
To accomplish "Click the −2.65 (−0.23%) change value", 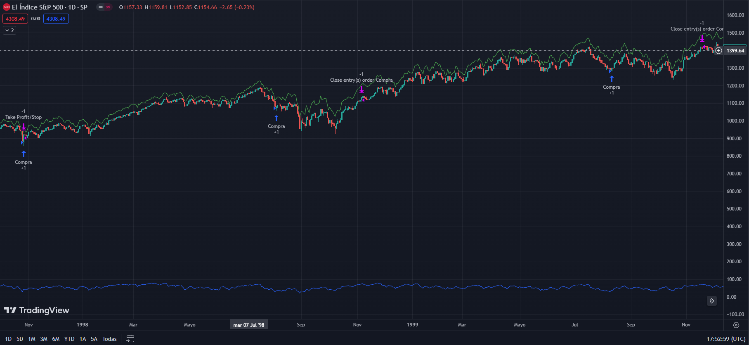I will pos(237,7).
